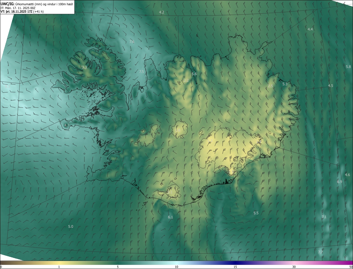Viewport: 353px width, 269px height.
Task: Click the 4.6 value in the southeast sea
Action: click(x=347, y=175)
